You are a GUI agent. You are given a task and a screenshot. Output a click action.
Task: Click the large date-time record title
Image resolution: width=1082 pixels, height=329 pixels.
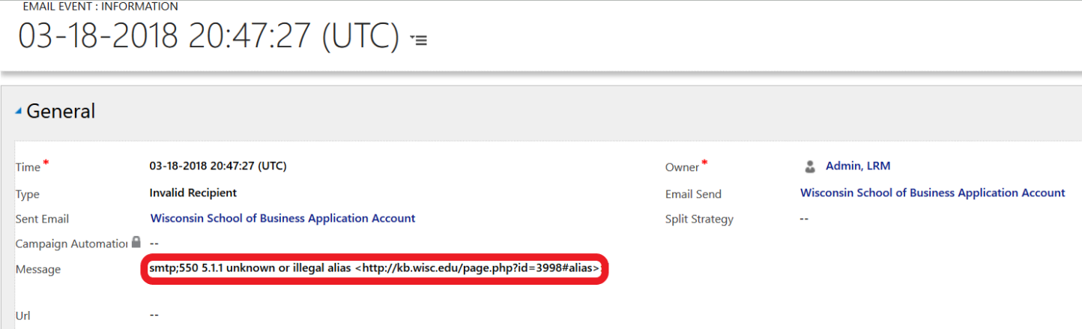click(x=208, y=37)
